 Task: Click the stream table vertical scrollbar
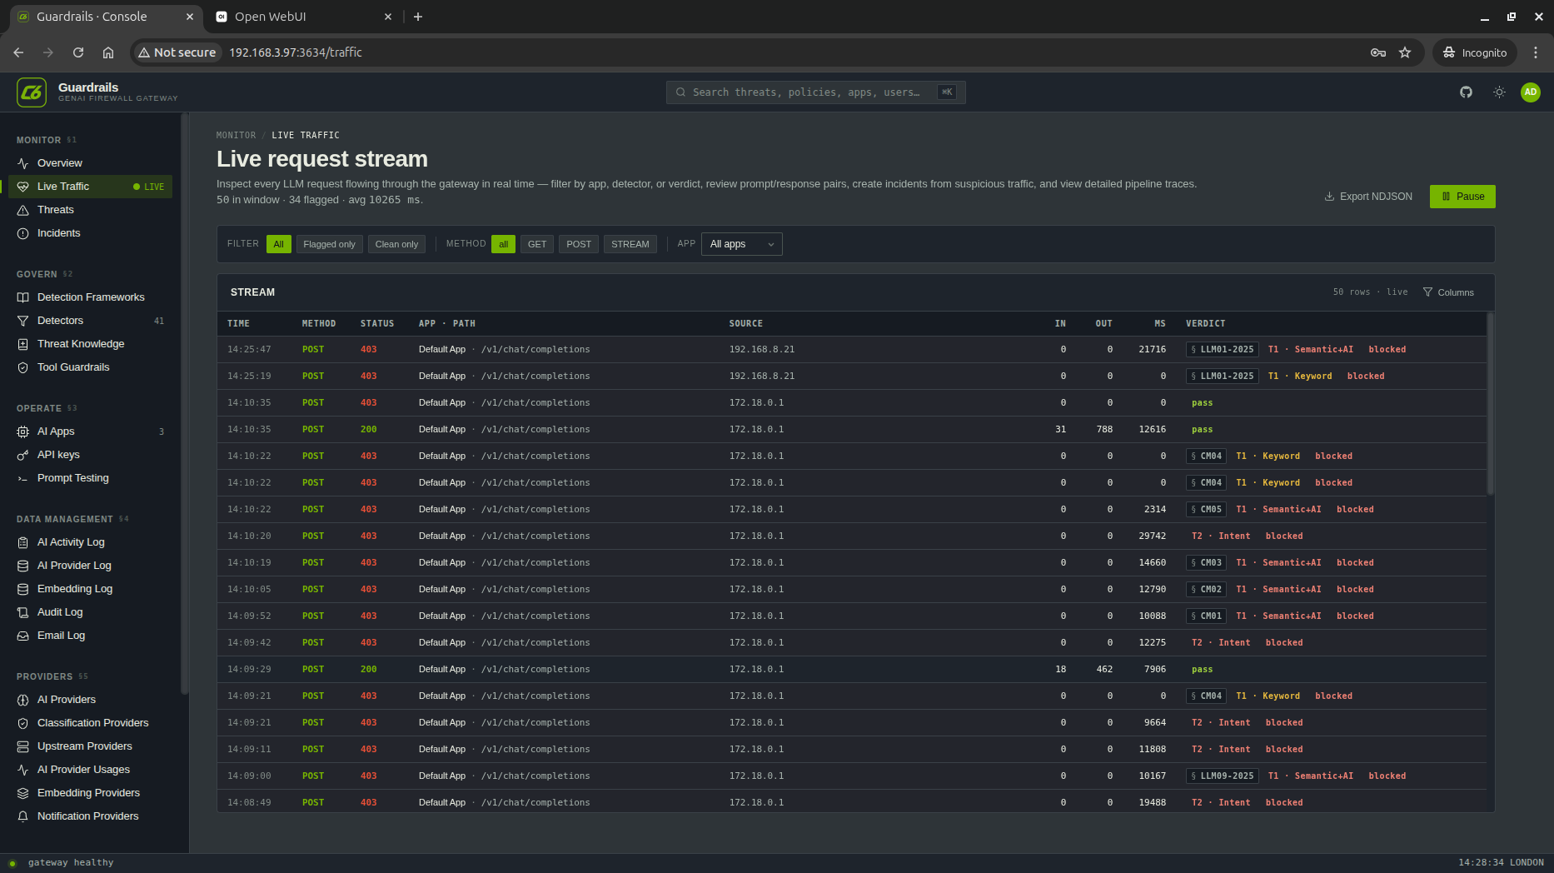click(1490, 404)
